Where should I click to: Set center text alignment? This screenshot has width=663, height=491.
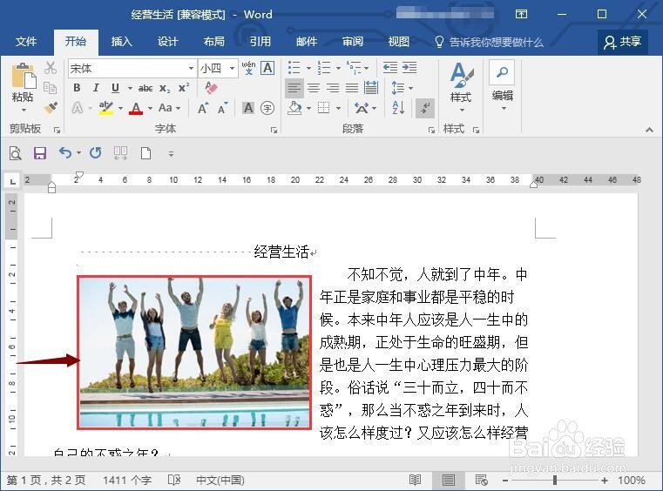tap(314, 88)
